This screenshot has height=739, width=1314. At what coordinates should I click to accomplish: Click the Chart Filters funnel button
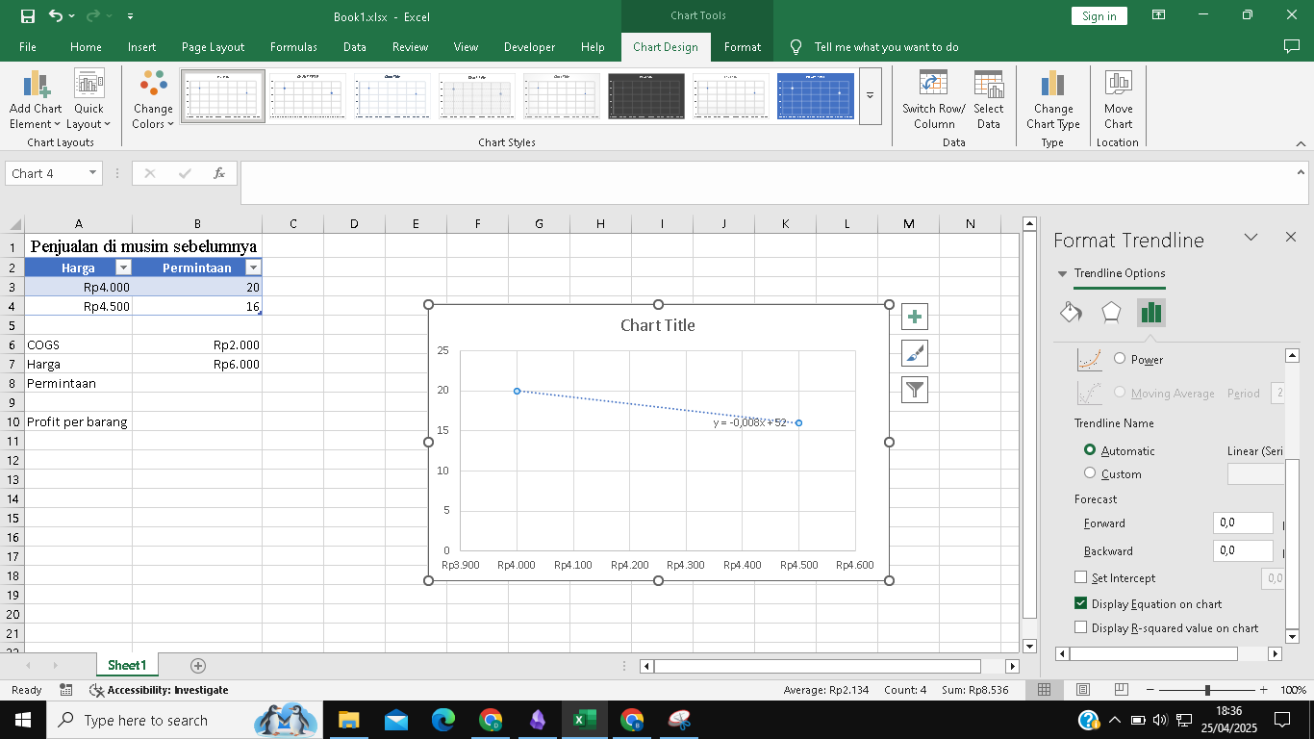coord(915,390)
